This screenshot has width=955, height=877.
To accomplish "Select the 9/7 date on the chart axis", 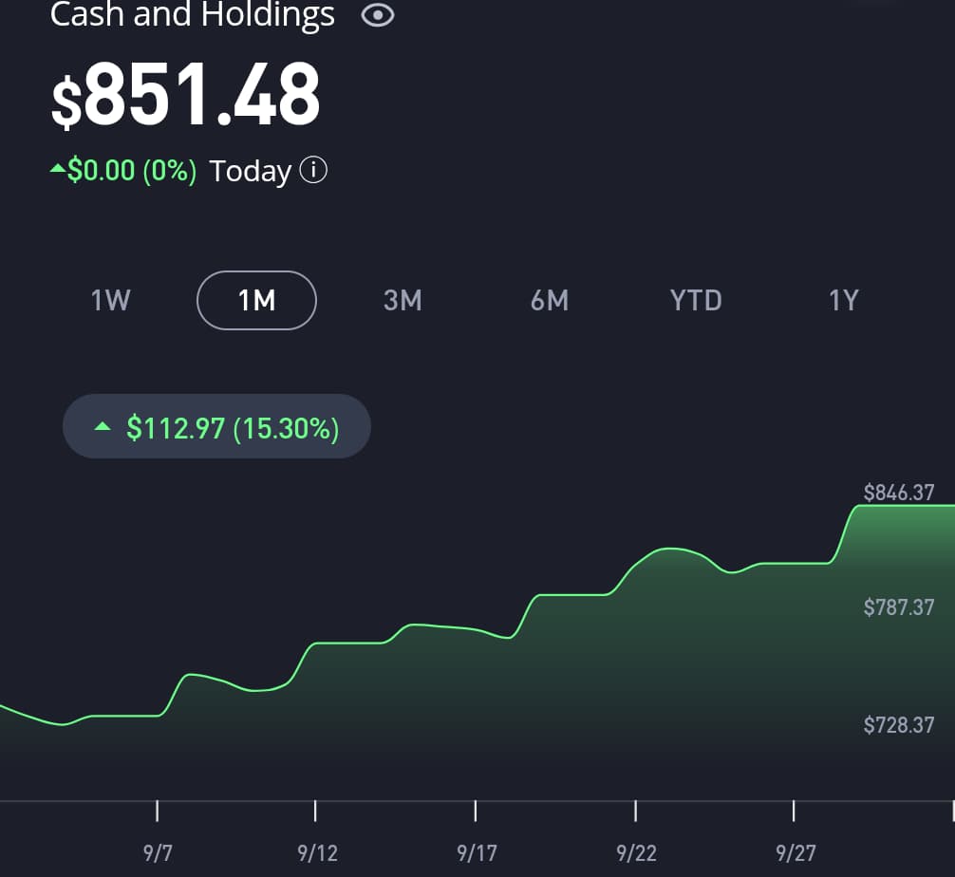I will (158, 852).
